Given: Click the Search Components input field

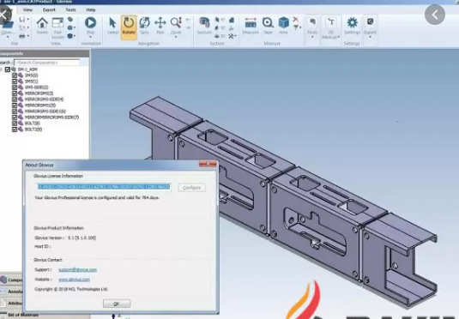Looking at the screenshot, I should coord(47,63).
